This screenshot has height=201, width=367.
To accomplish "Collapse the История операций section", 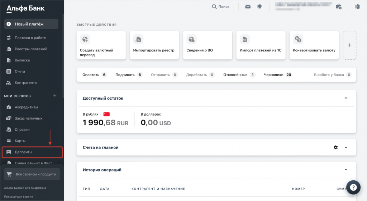I will (346, 170).
